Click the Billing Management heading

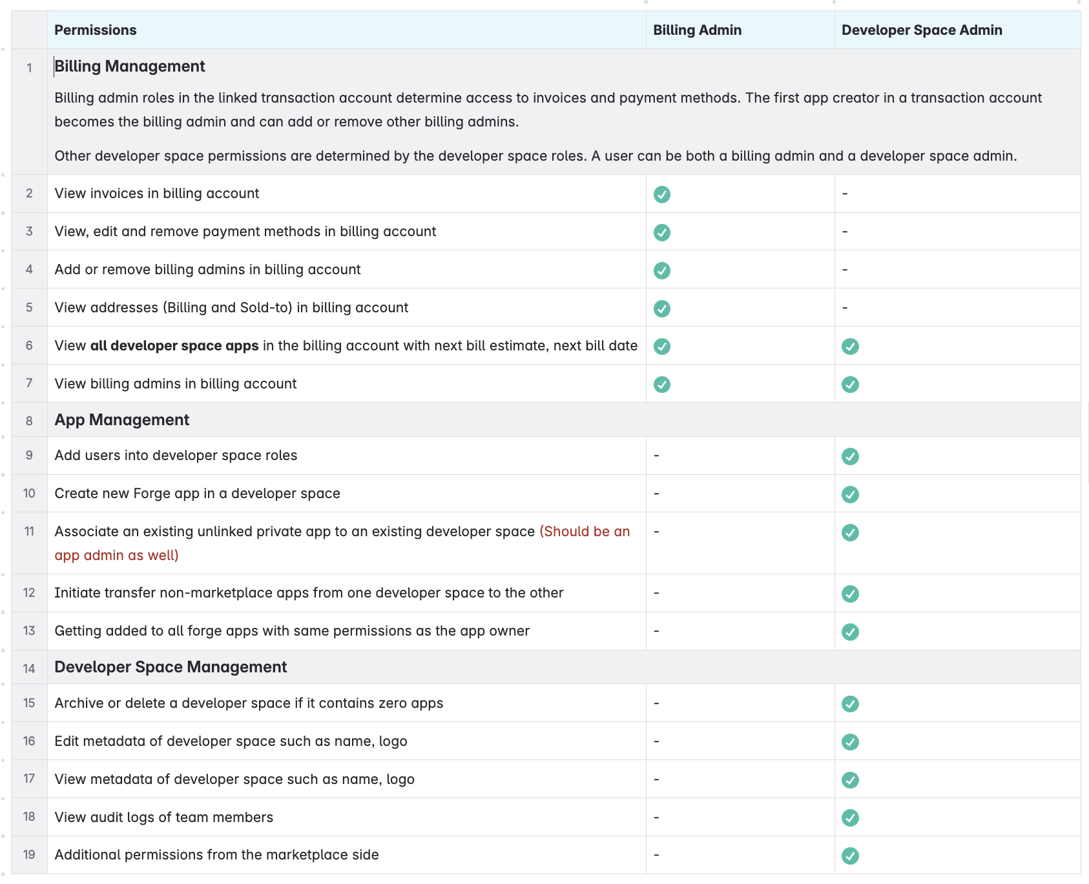click(130, 66)
